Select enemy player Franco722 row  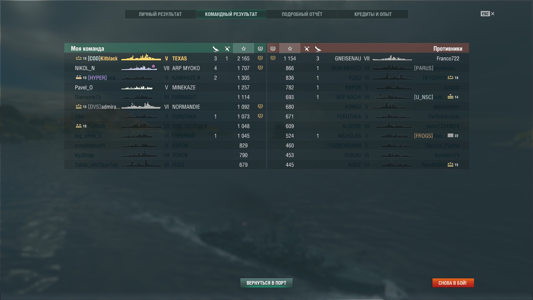(x=368, y=58)
